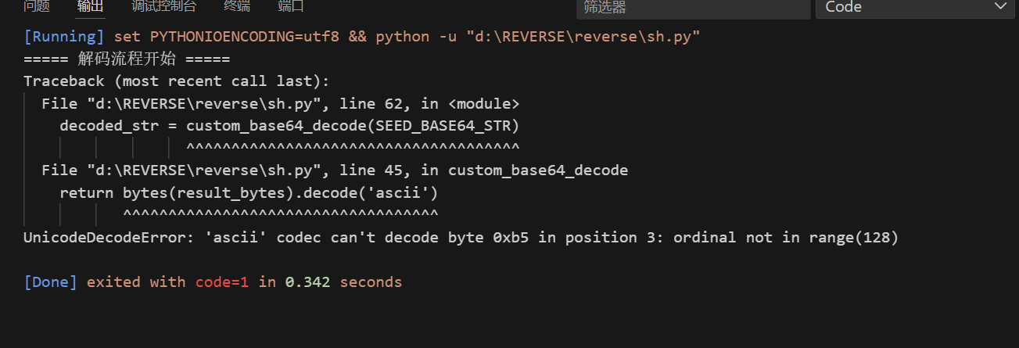The image size is (1019, 348).
Task: Expand the Code output channel dropdown arrow
Action: point(999,7)
